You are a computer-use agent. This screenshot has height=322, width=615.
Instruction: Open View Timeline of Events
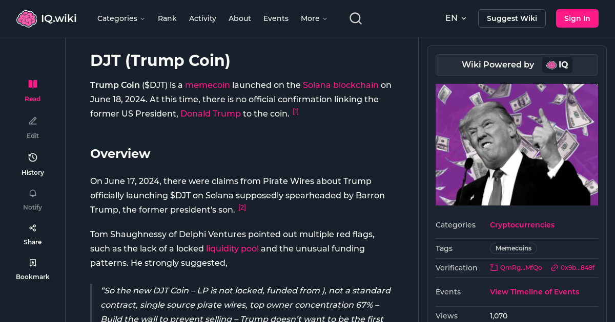click(x=534, y=291)
